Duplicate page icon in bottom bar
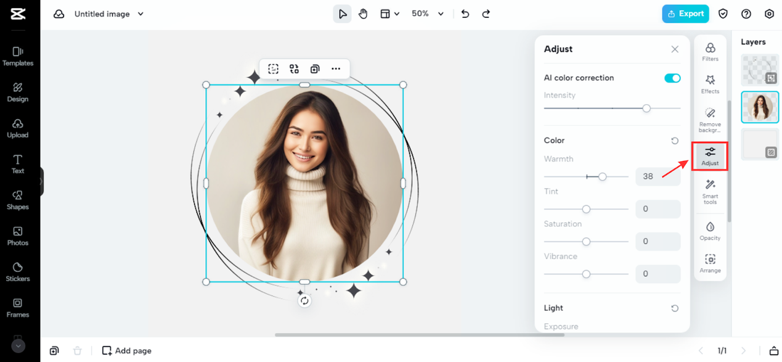The width and height of the screenshot is (782, 362). 54,351
